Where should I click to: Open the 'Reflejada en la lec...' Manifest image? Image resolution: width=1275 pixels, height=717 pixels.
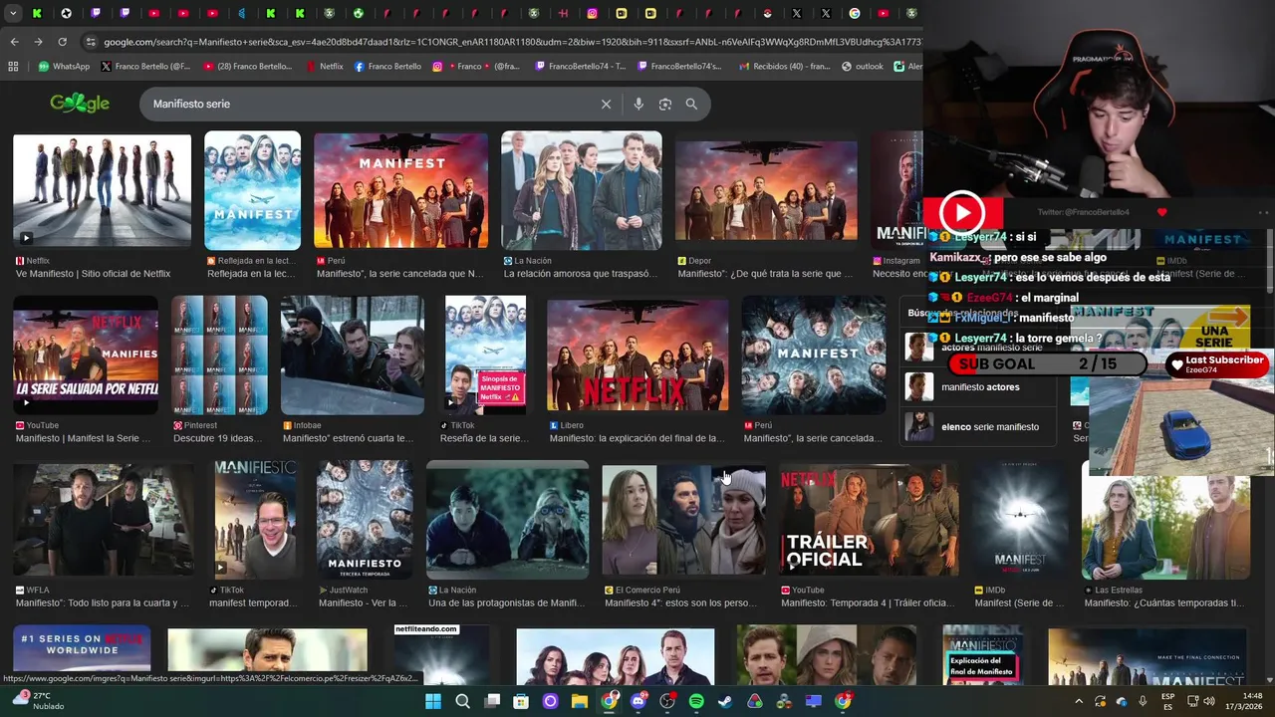point(252,190)
